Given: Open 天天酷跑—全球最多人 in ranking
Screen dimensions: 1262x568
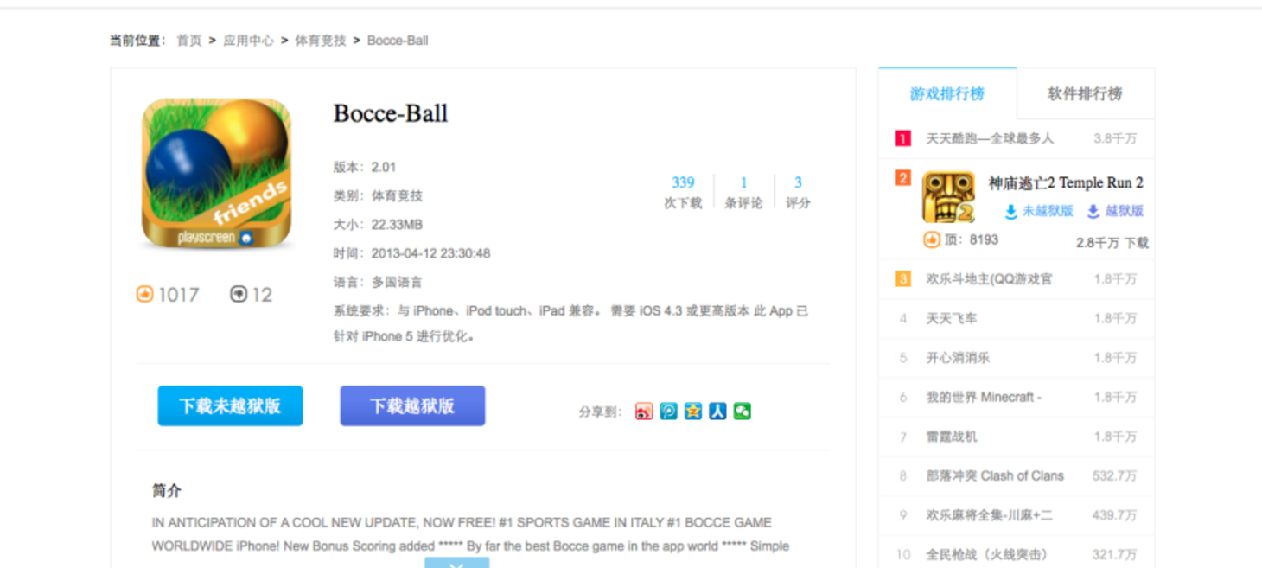Looking at the screenshot, I should tap(990, 138).
